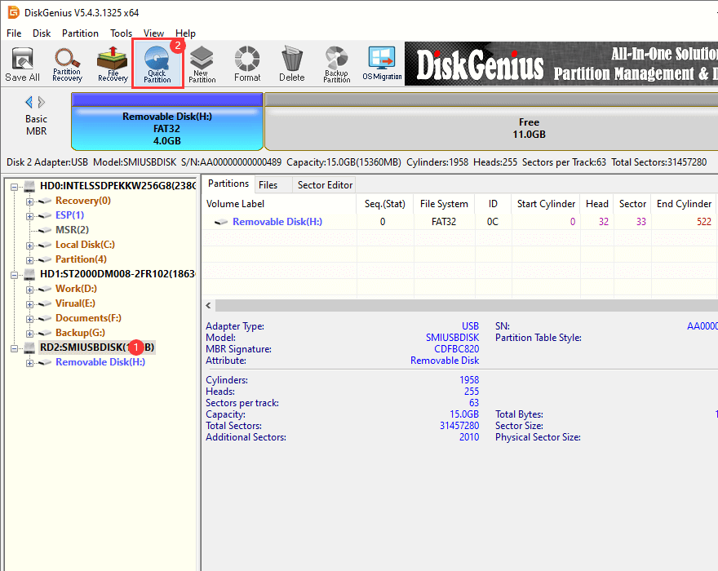
Task: Create a New Partition from toolbar
Action: [x=202, y=64]
